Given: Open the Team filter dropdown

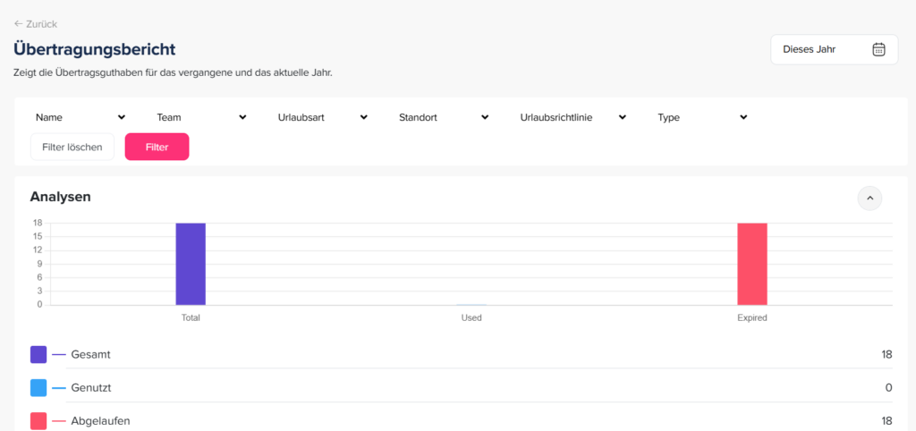Looking at the screenshot, I should (200, 117).
